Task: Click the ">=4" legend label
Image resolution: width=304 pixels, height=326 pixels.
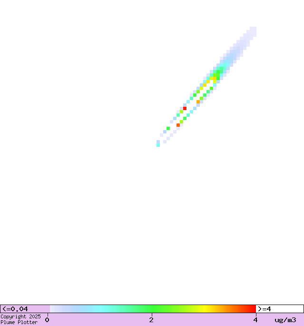Action: click(265, 309)
